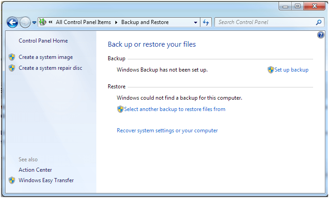Open Create a system image
Viewport: 329px width, 198px height.
pyautogui.click(x=46, y=57)
